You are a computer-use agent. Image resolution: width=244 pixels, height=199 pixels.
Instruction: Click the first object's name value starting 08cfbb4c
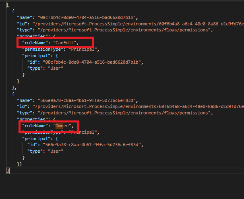(87, 18)
